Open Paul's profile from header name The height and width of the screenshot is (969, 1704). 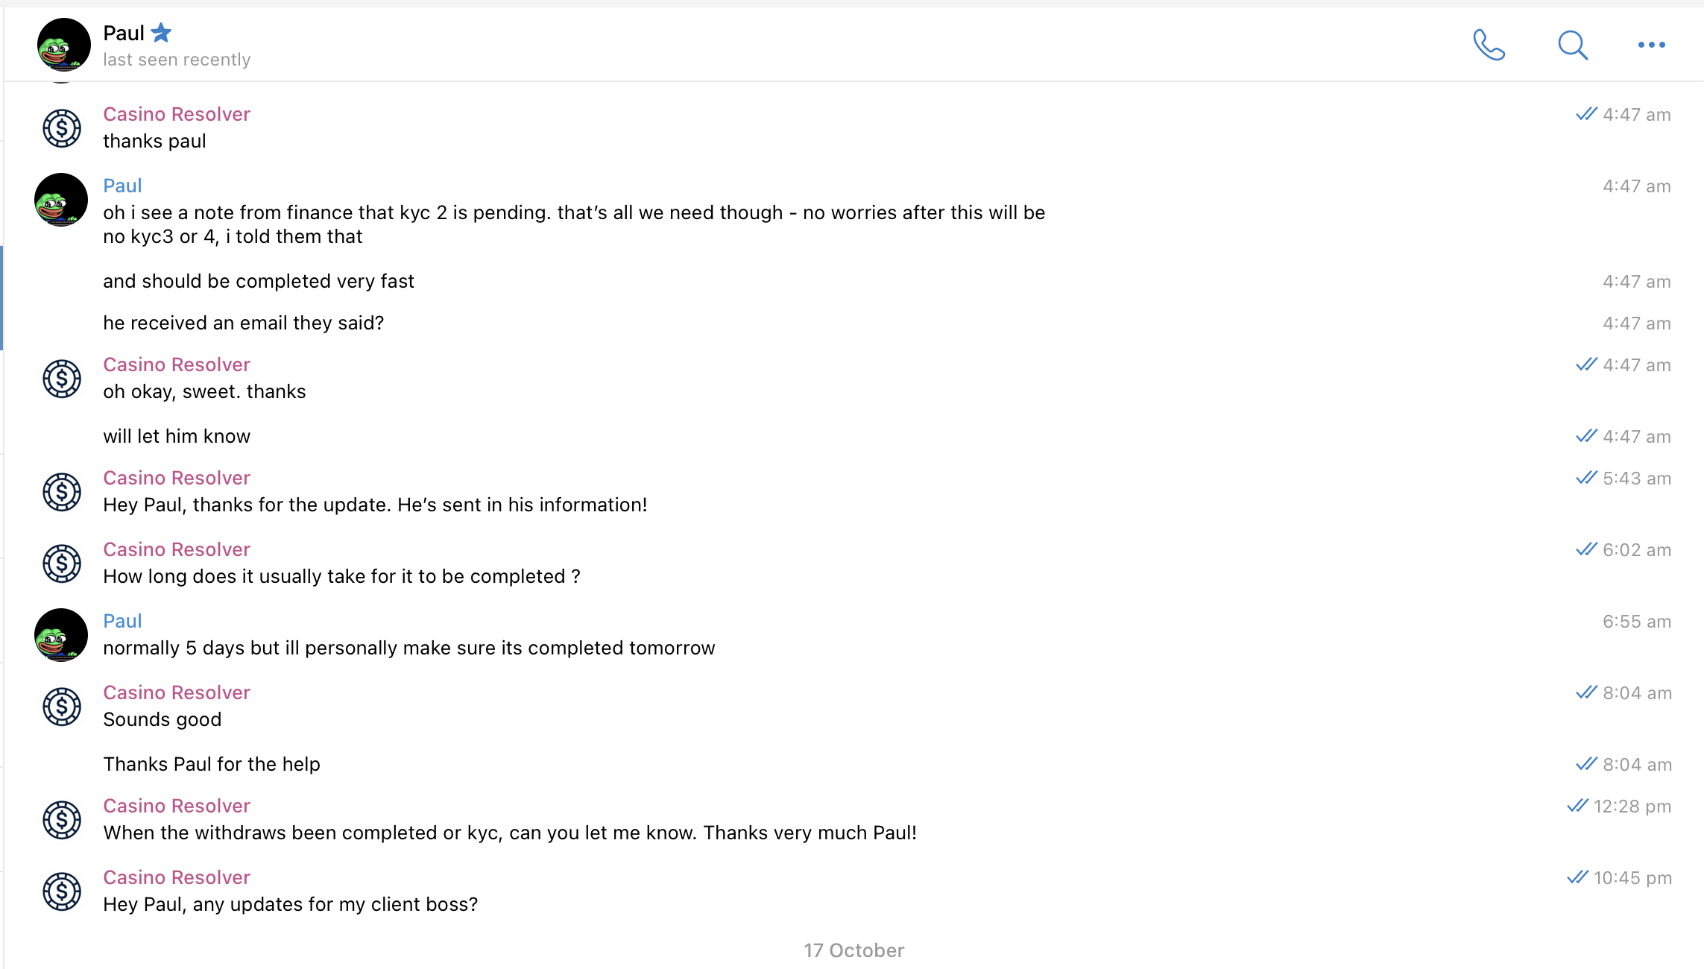(x=124, y=33)
